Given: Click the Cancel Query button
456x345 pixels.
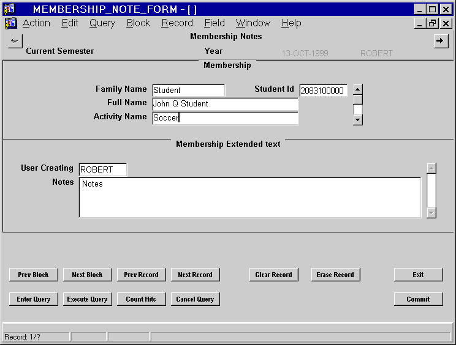Looking at the screenshot, I should coord(195,299).
